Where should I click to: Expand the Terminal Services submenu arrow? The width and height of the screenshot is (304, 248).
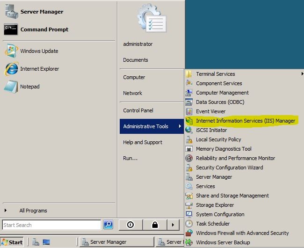(302, 74)
